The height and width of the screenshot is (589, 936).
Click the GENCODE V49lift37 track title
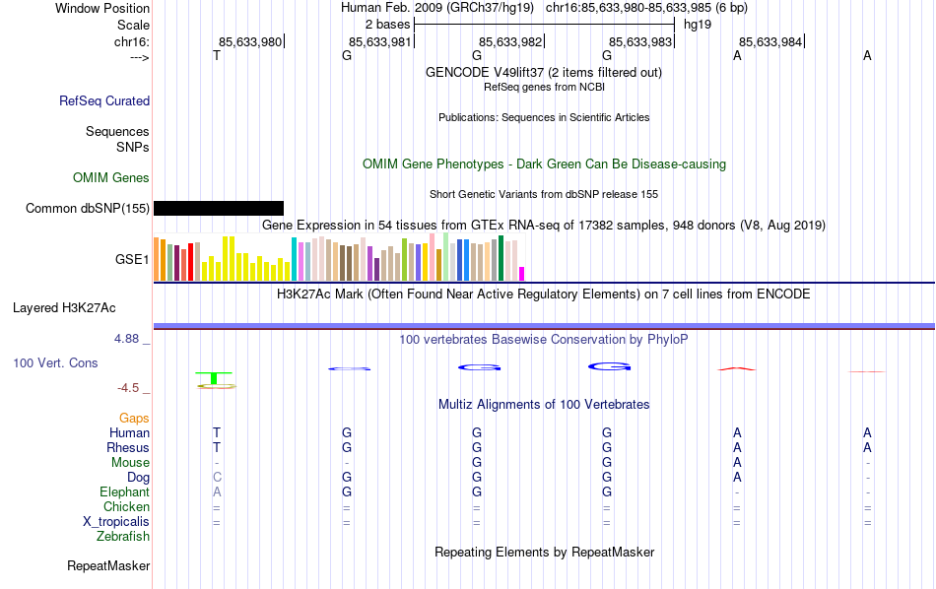pos(543,72)
